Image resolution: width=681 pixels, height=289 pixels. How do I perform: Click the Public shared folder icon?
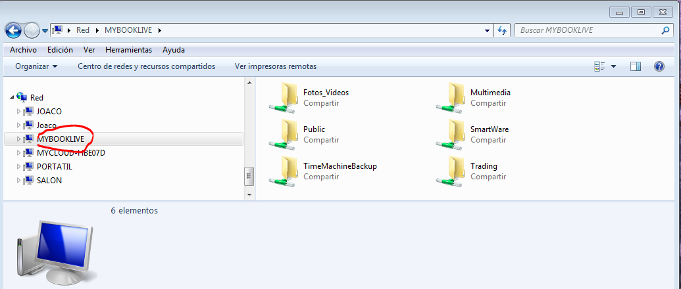pyautogui.click(x=283, y=135)
